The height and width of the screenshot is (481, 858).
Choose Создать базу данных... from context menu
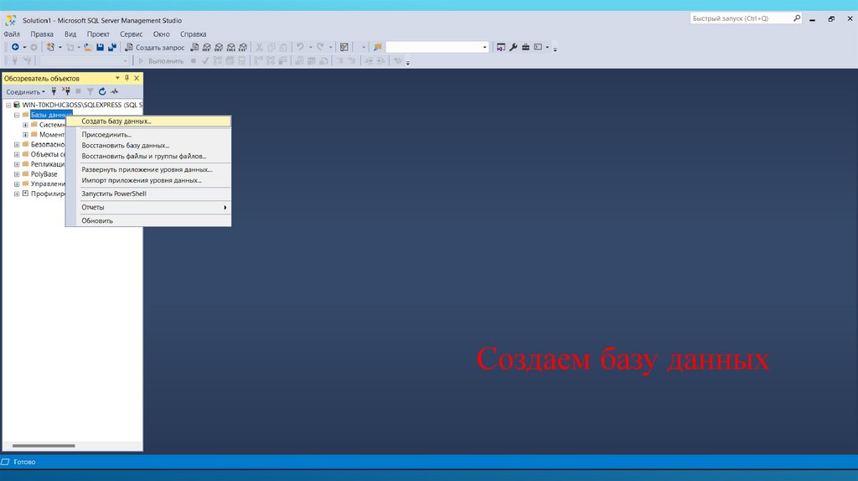point(148,121)
